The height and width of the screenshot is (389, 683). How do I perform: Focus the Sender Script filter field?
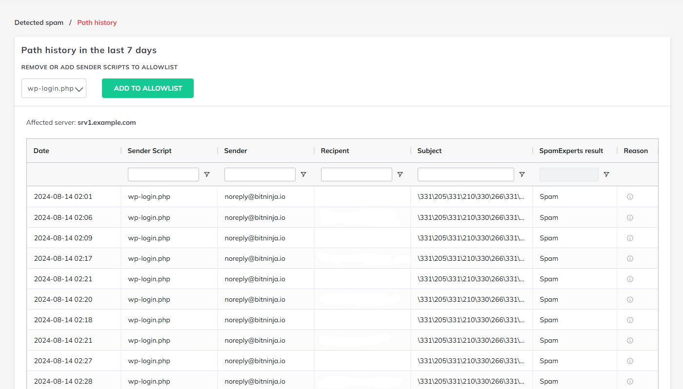(x=163, y=175)
